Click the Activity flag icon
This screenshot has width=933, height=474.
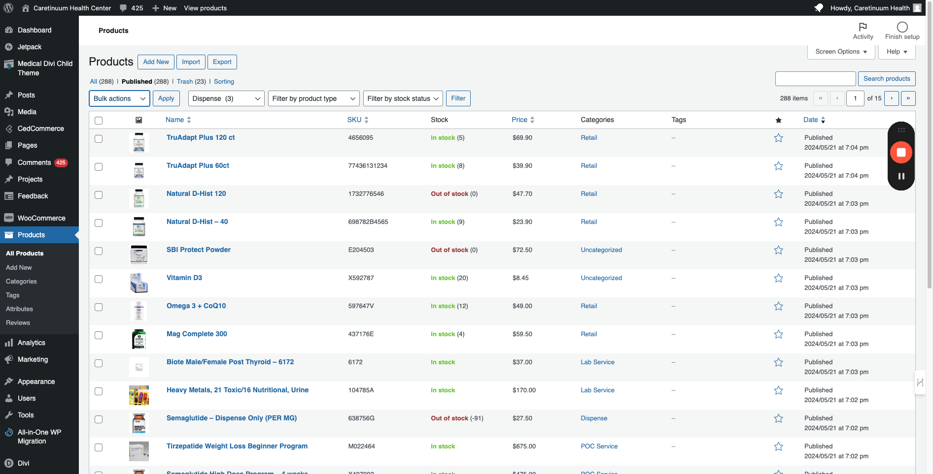[x=863, y=27]
